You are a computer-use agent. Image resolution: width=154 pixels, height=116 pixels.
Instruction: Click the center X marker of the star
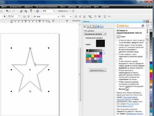(x=30, y=70)
